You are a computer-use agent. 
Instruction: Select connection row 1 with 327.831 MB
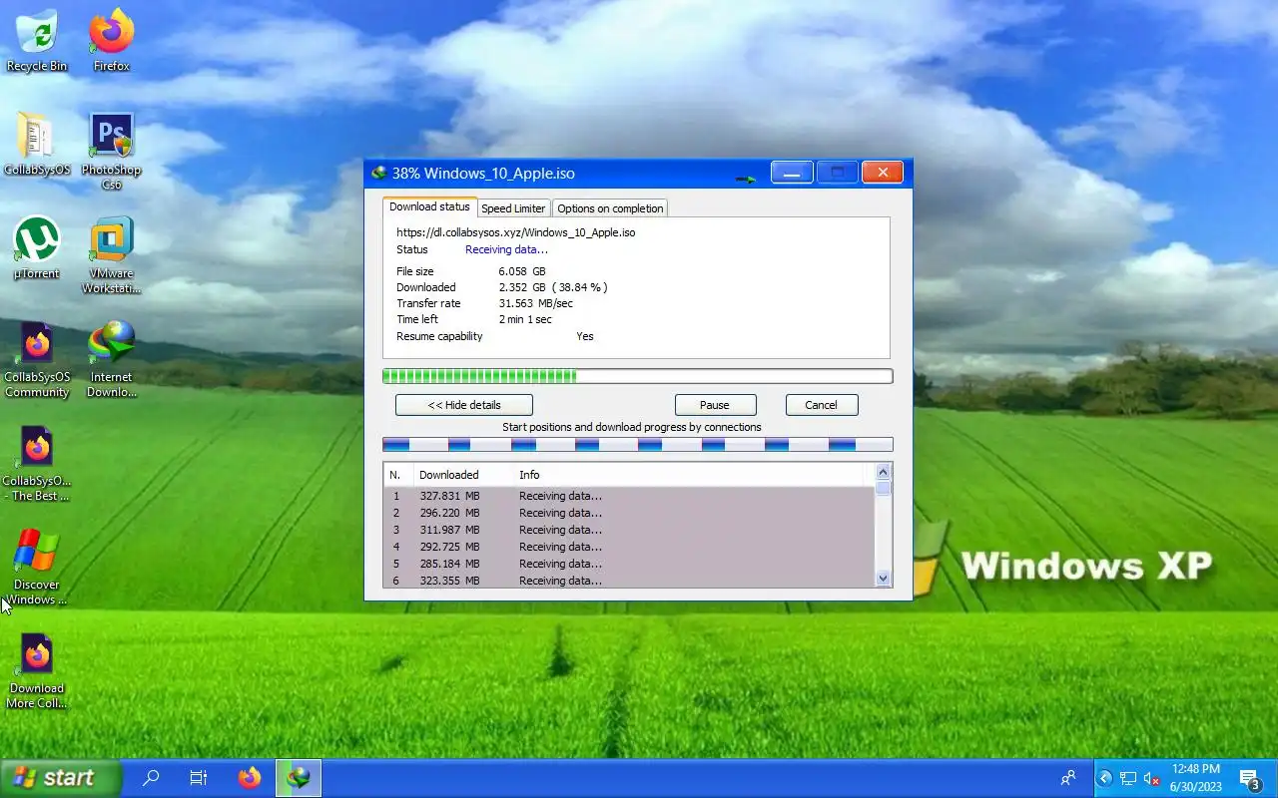629,496
